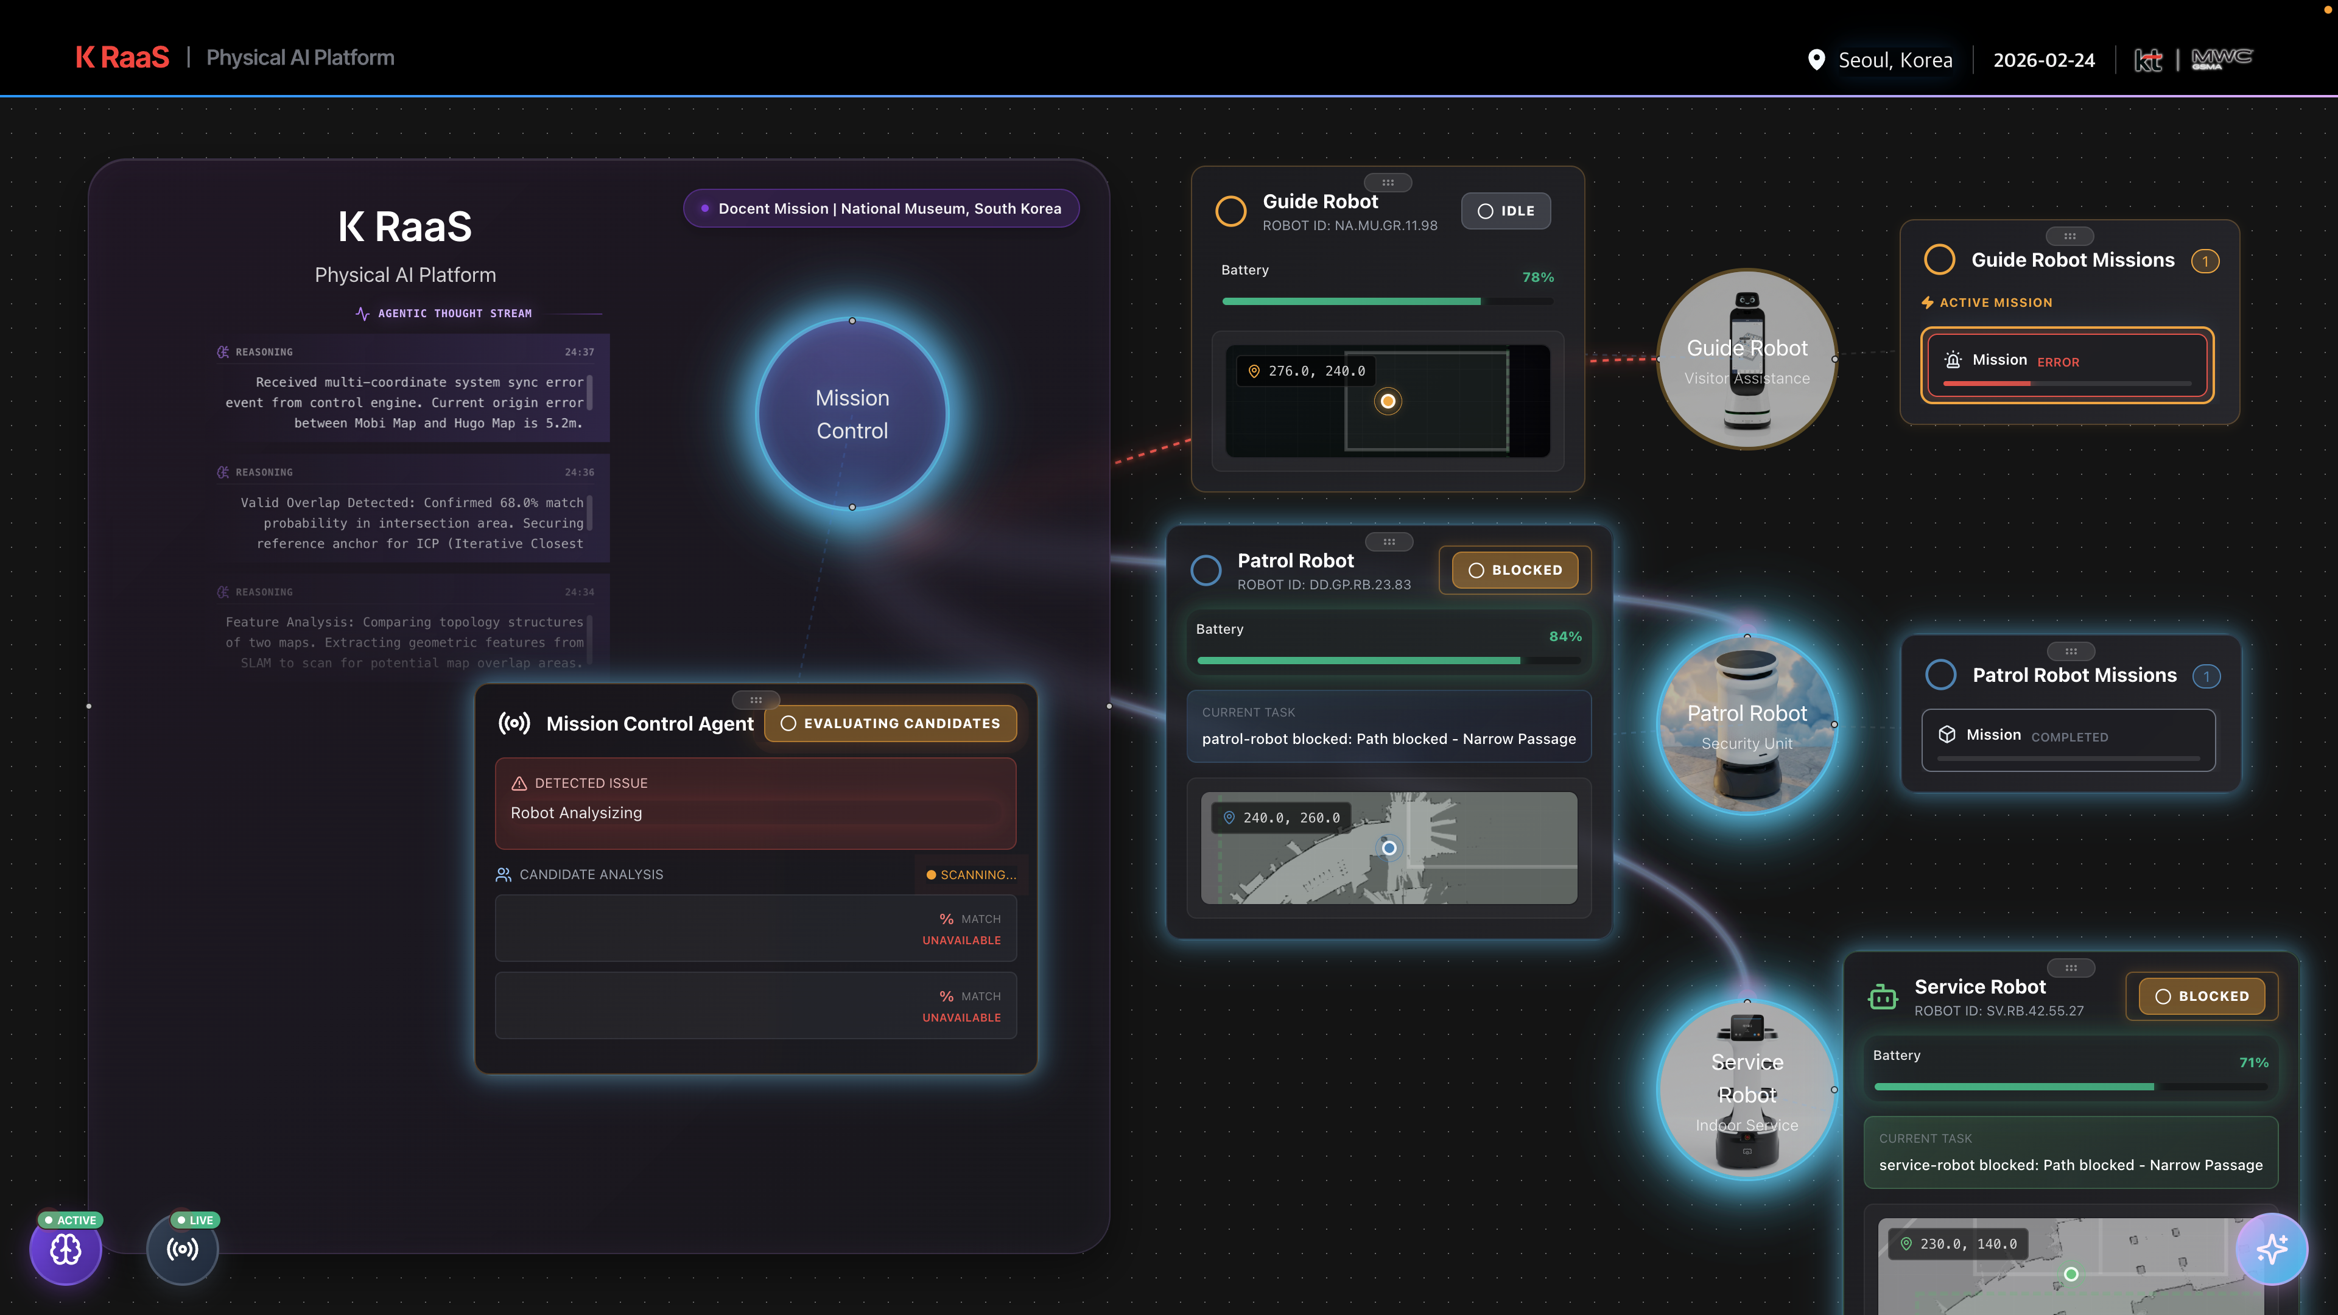Viewport: 2338px width, 1315px height.
Task: Click the K RaaS logo in header
Action: click(x=122, y=57)
